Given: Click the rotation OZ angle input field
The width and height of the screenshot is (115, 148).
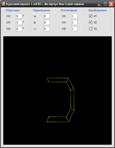Looking at the screenshot, I should 19,29.
